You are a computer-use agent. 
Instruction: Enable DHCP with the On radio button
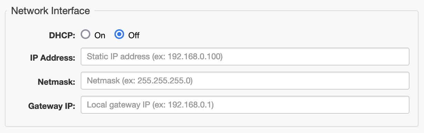tap(85, 34)
